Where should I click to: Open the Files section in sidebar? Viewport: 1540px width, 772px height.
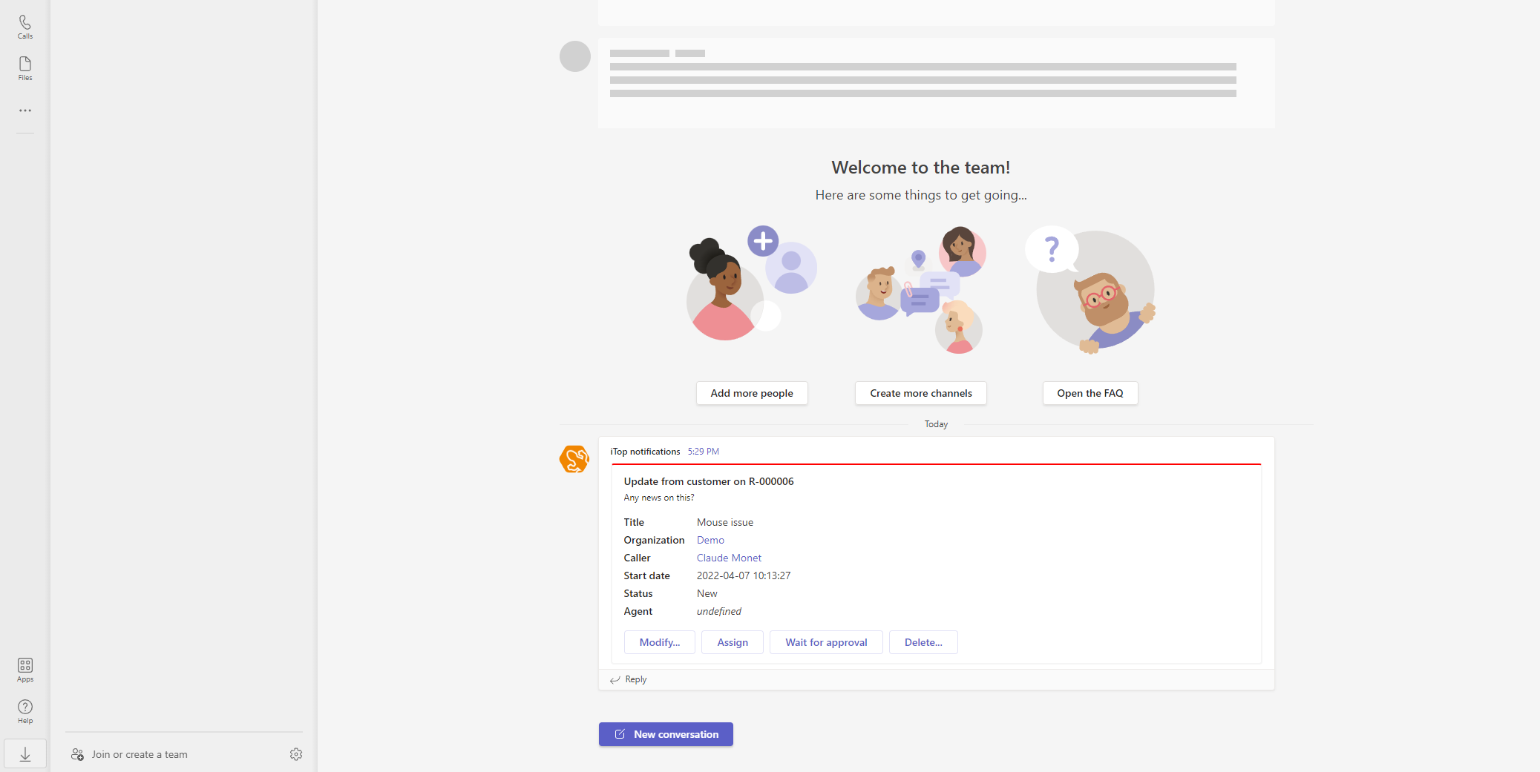pyautogui.click(x=25, y=68)
